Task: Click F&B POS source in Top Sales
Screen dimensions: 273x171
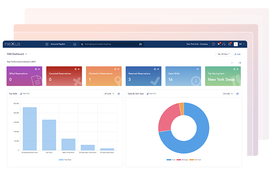Action: click(x=25, y=94)
